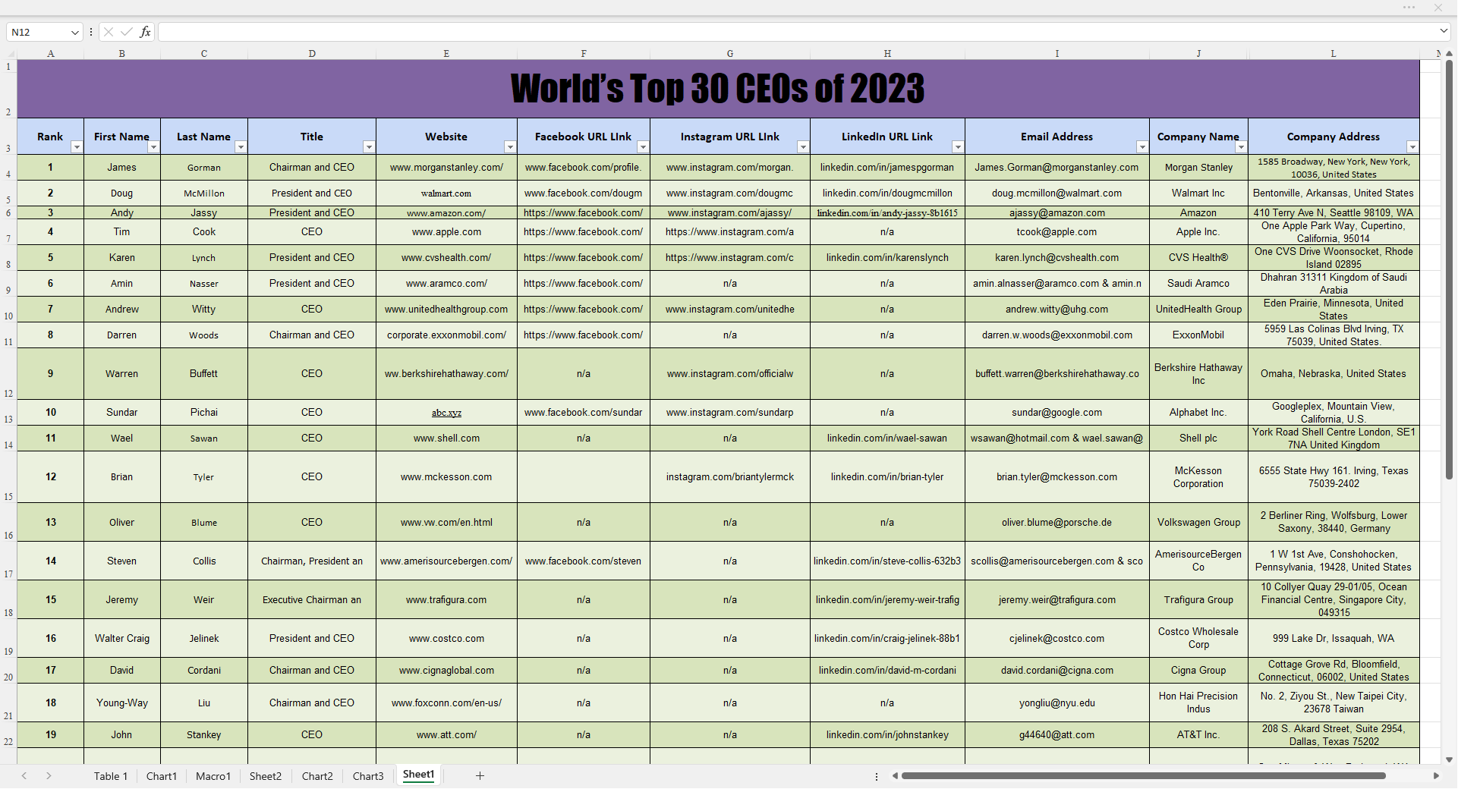
Task: Click the horizontal scrollbar right arrow
Action: 1436,775
